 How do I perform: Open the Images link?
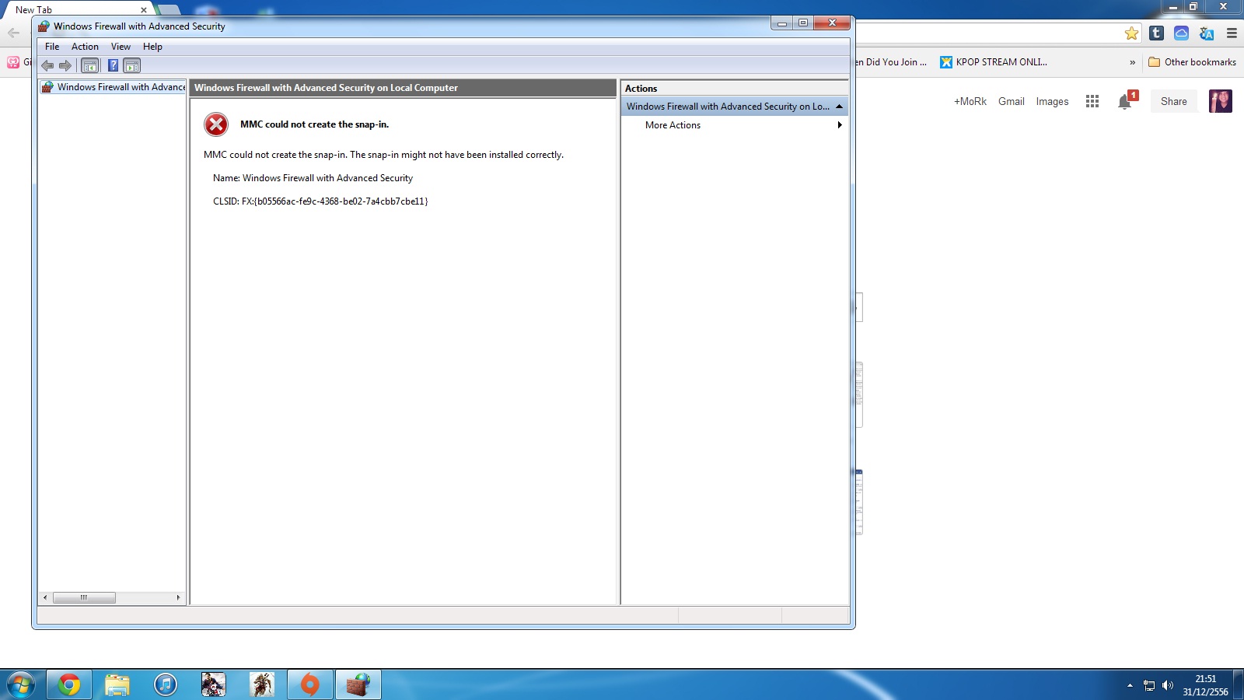click(x=1052, y=101)
